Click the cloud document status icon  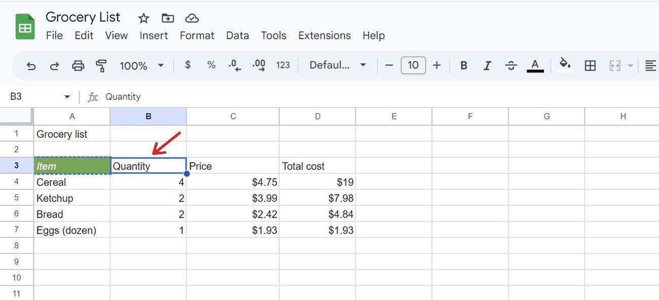192,18
